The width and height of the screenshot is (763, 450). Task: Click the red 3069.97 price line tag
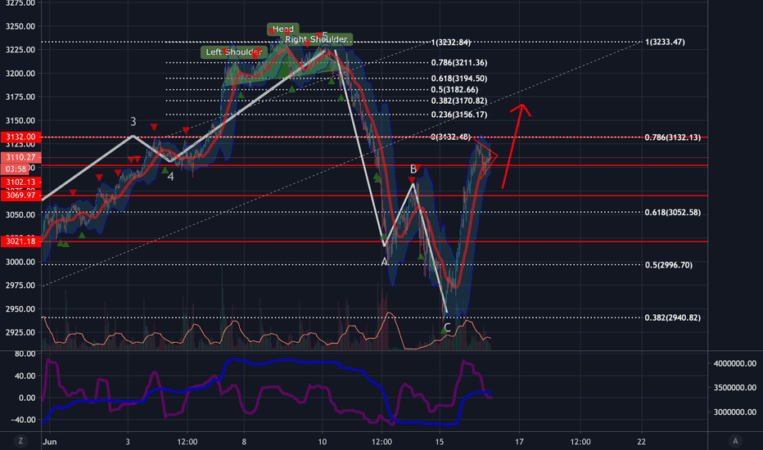pyautogui.click(x=21, y=195)
